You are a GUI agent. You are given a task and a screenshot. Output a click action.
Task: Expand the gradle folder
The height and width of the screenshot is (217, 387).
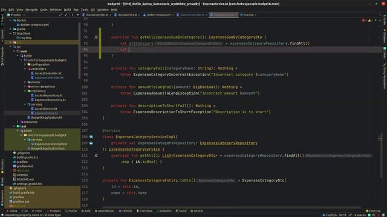tap(10, 29)
